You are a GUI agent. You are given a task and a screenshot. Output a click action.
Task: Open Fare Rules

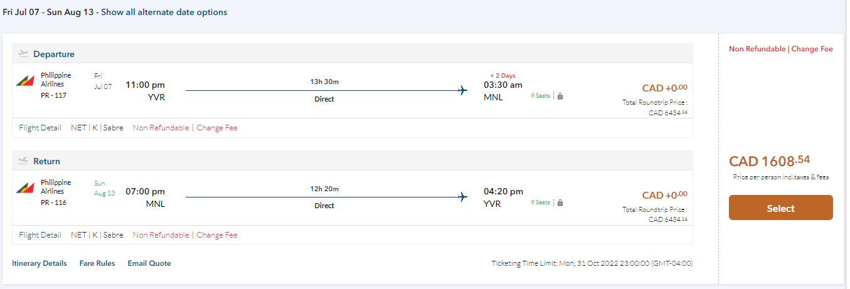tap(97, 263)
